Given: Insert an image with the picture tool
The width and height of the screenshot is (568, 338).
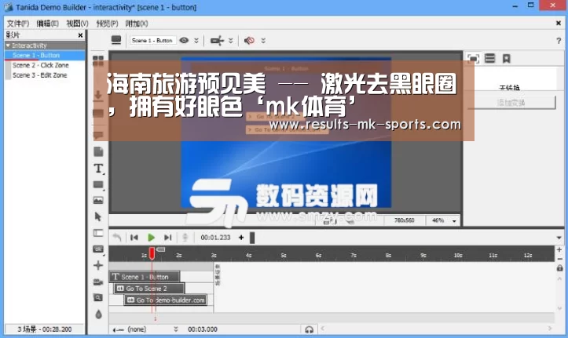Looking at the screenshot, I should (x=98, y=200).
